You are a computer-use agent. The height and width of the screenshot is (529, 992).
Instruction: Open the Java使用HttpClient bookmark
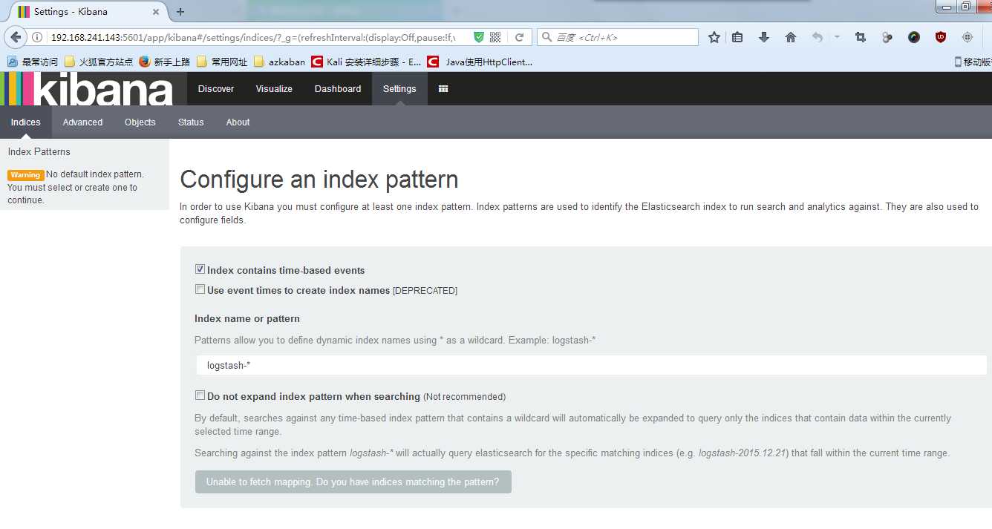pyautogui.click(x=480, y=62)
